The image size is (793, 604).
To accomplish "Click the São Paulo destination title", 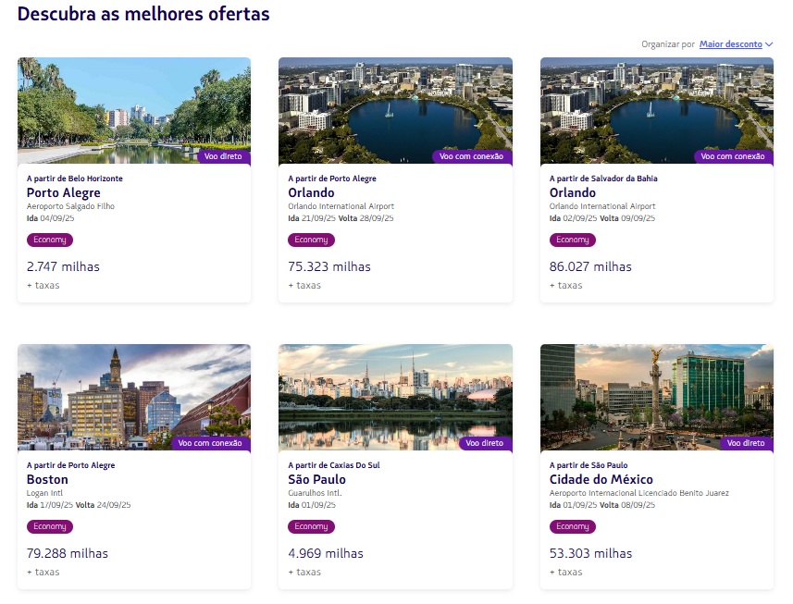I will (316, 479).
